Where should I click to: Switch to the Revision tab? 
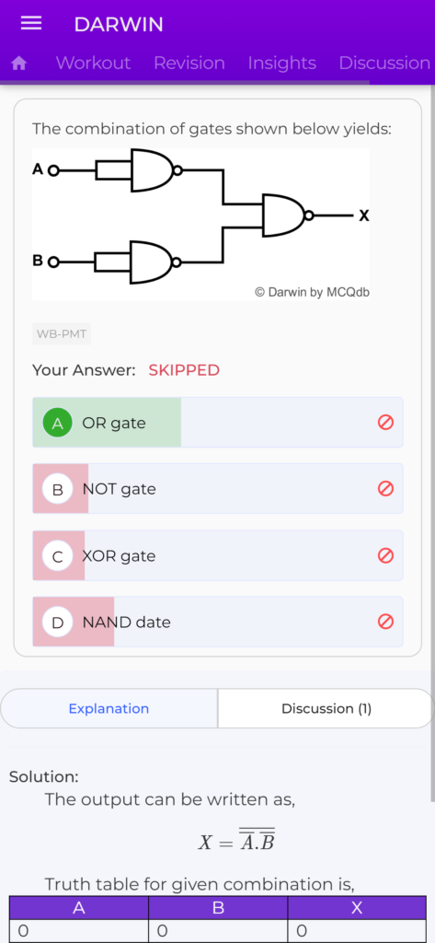click(189, 64)
